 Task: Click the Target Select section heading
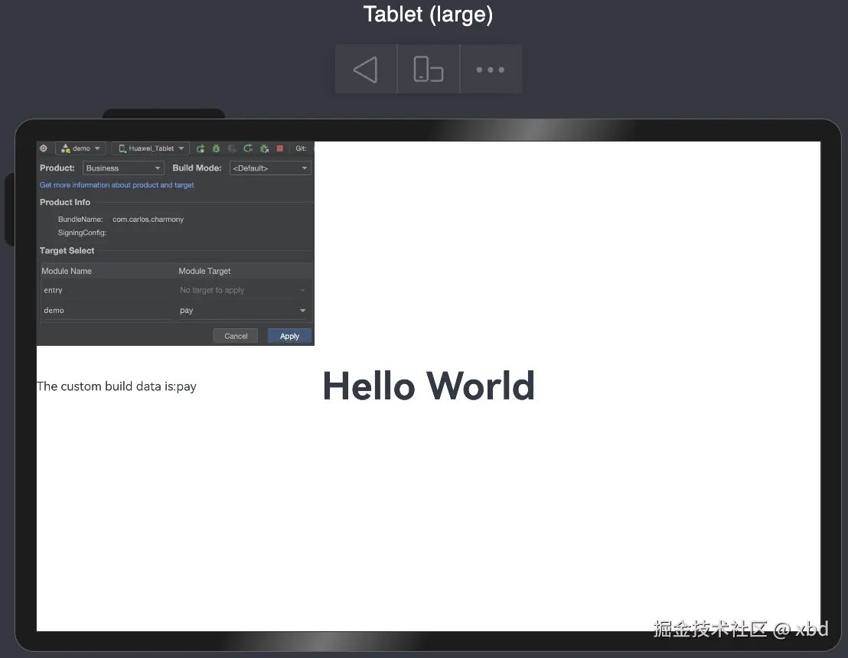[x=67, y=250]
